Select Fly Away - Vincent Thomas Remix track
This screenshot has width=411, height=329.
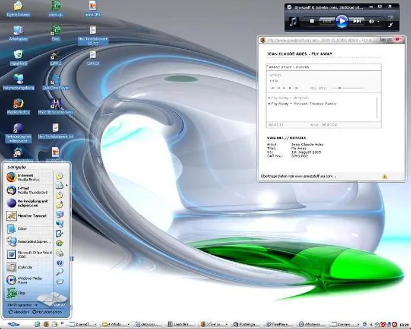(303, 103)
